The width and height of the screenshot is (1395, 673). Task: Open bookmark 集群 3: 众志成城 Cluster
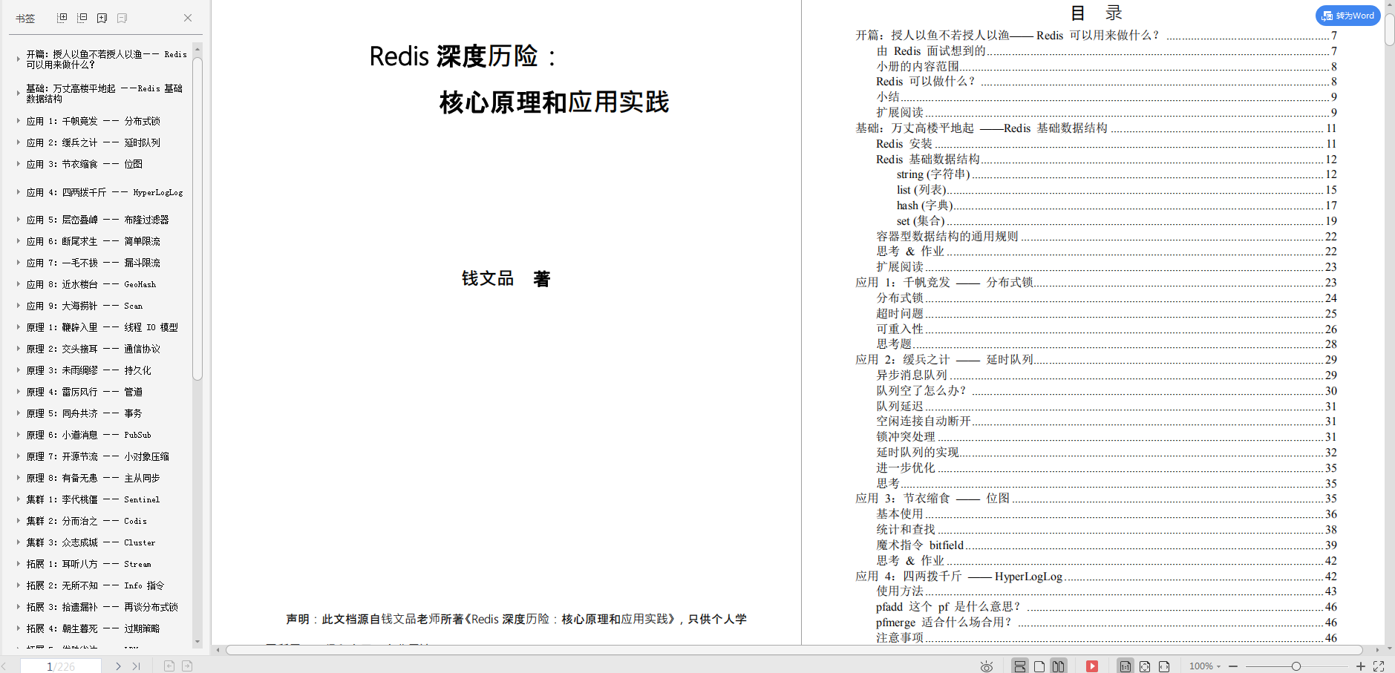click(91, 542)
